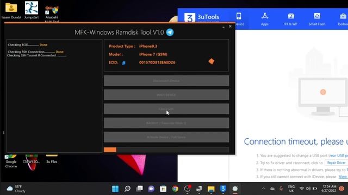Click the rear USB port link in 3uTools
This screenshot has width=348, height=195.
[338, 155]
